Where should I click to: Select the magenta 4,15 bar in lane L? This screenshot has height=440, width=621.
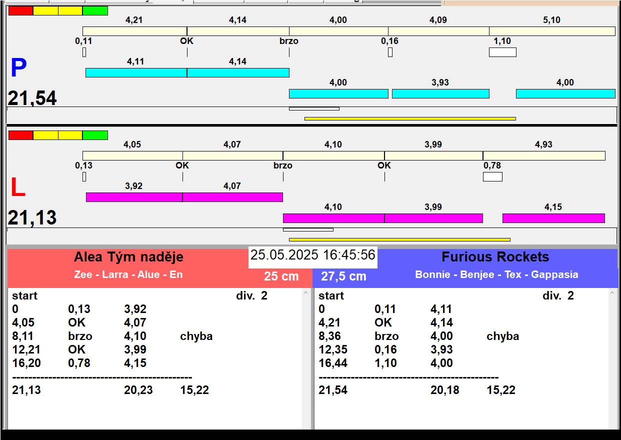pyautogui.click(x=553, y=218)
